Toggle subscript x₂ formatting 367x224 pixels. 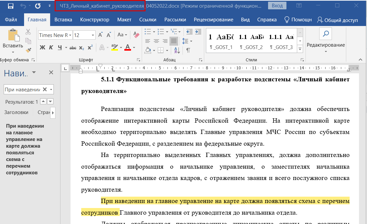[82, 48]
